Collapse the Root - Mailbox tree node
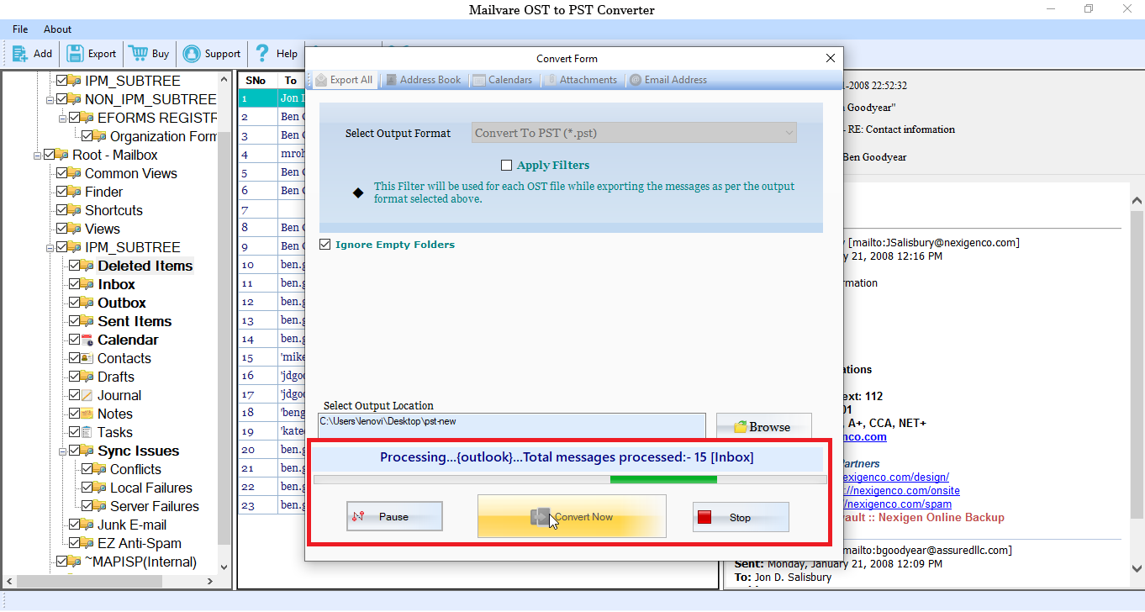This screenshot has width=1145, height=612. click(38, 155)
